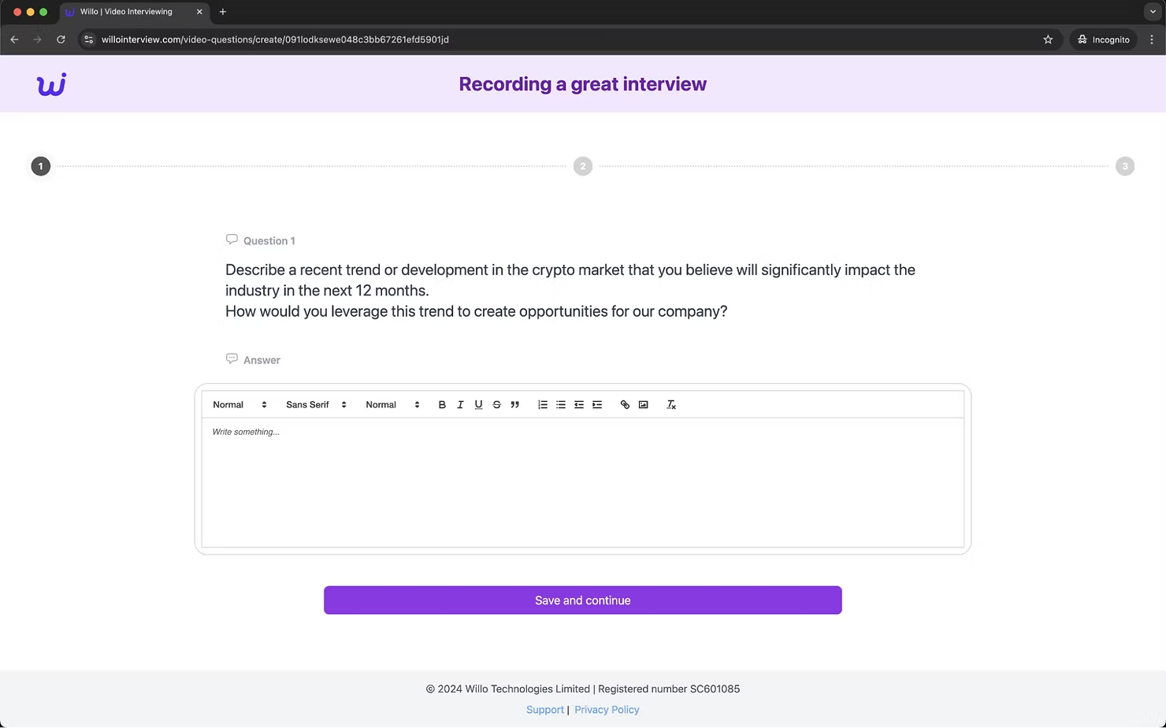
Task: Toggle bold formatting in the editor
Action: point(442,404)
